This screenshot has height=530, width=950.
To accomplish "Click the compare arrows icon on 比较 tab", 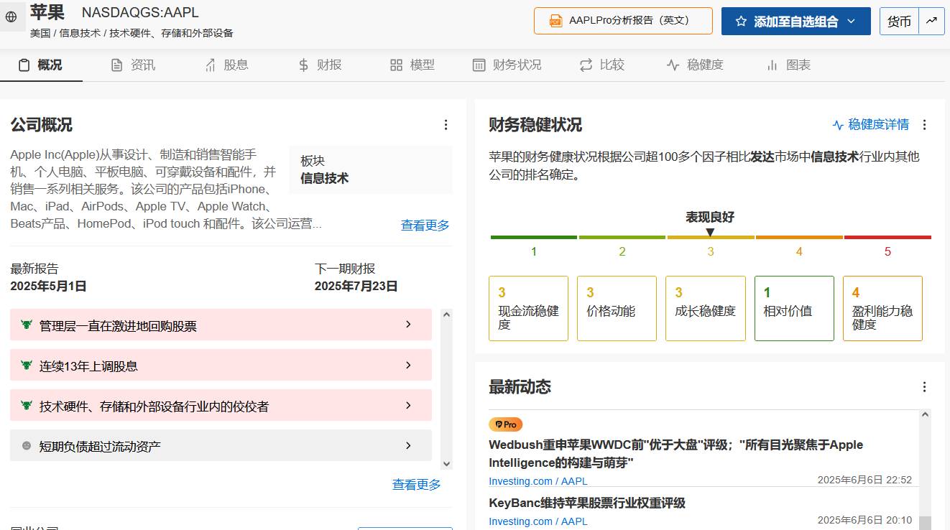I will 586,65.
